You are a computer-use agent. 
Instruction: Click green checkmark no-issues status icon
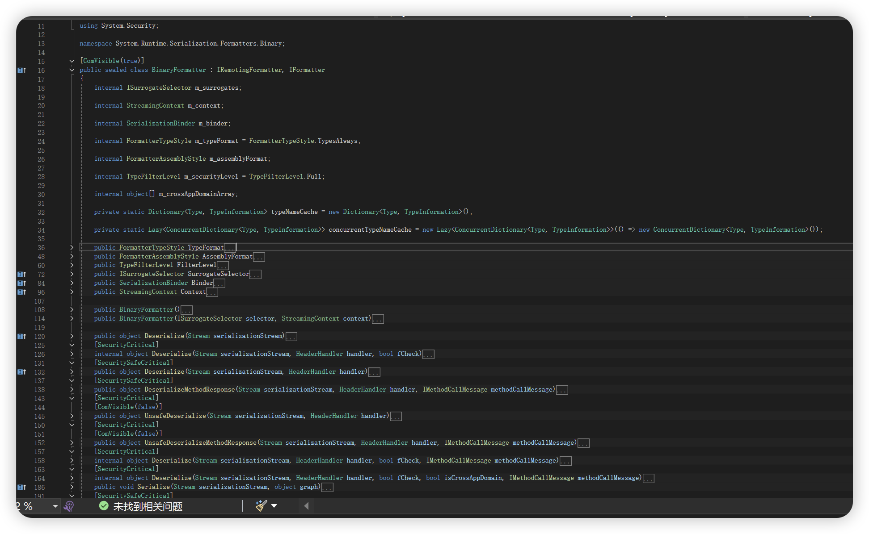tap(104, 506)
